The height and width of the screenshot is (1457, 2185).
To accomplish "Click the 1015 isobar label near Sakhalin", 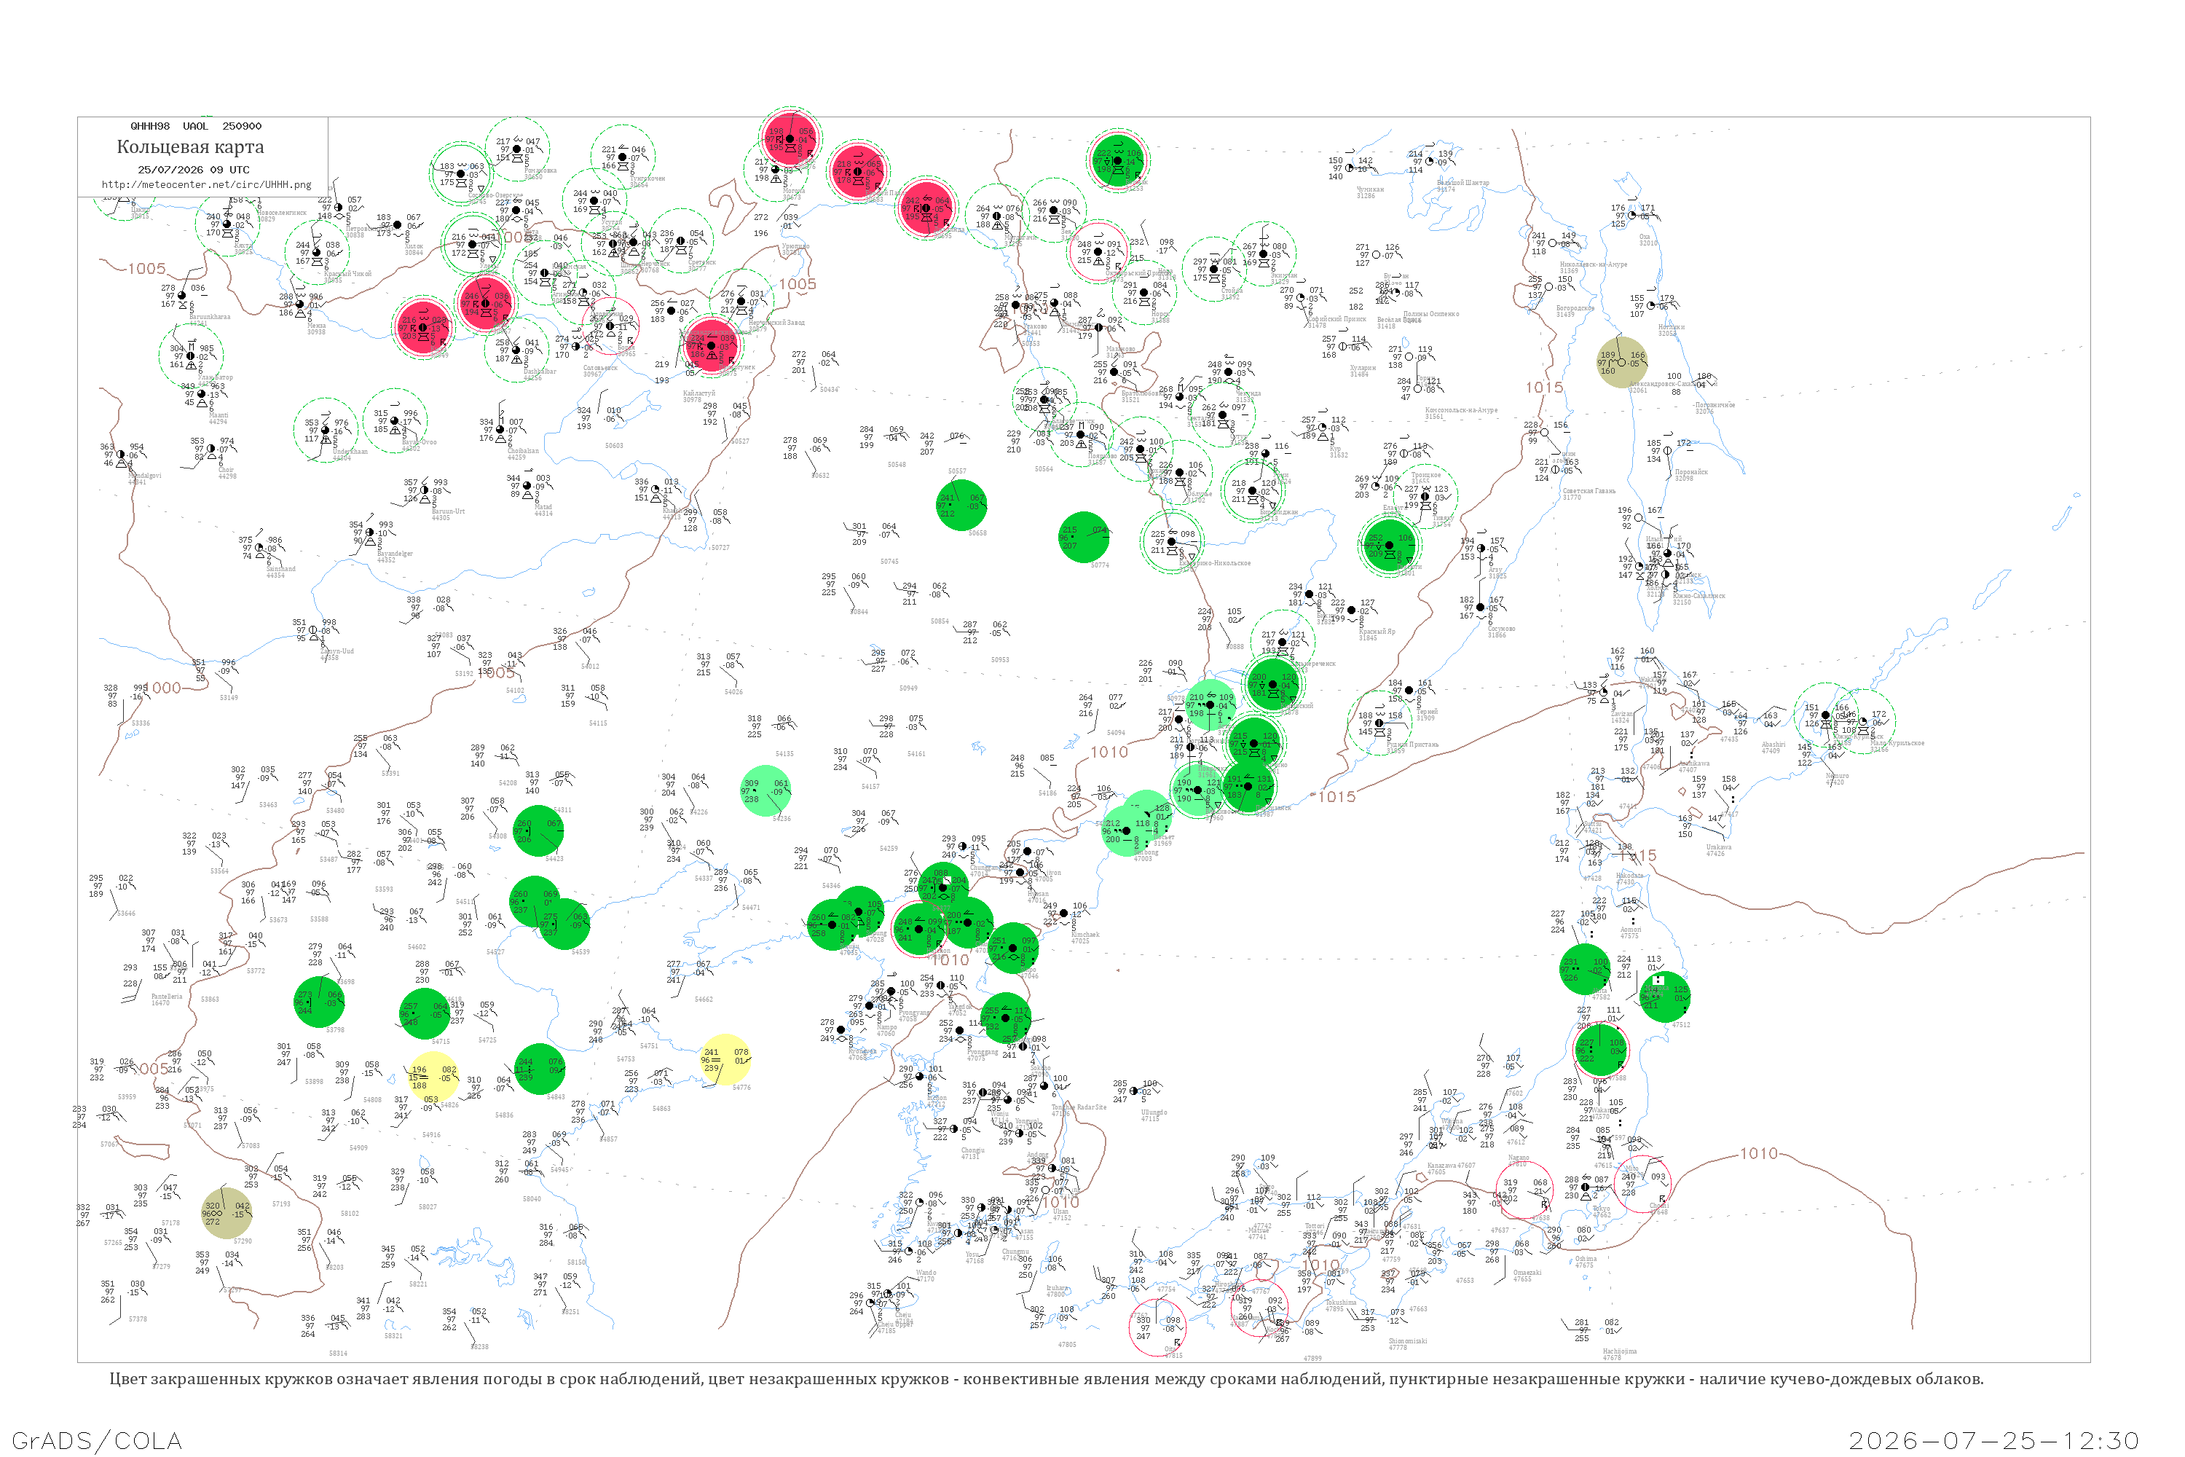I will [1544, 388].
